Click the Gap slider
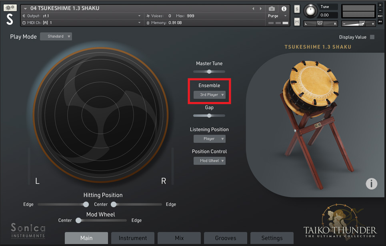 (209, 116)
